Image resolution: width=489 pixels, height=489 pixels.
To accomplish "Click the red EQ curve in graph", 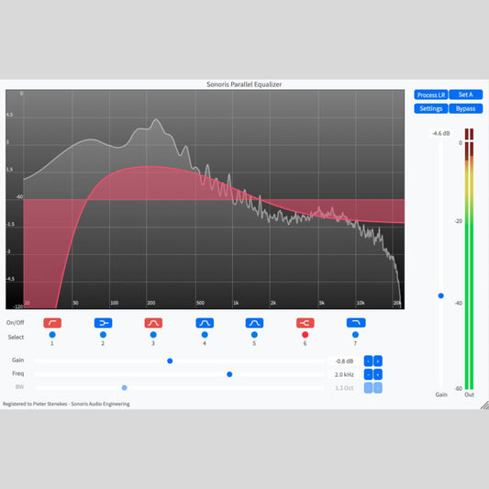I will click(x=150, y=167).
